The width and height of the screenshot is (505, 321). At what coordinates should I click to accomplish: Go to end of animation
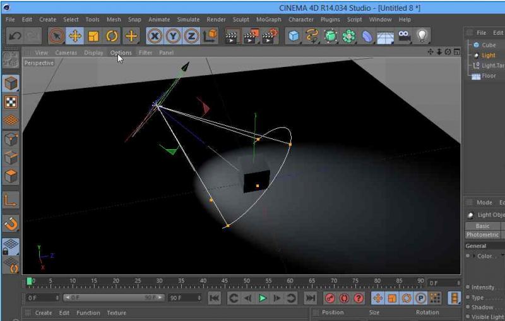[x=310, y=298]
